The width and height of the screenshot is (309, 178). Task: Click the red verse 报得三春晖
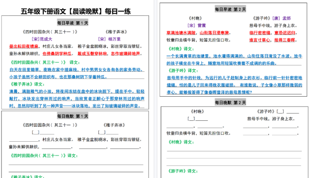pos(285,40)
